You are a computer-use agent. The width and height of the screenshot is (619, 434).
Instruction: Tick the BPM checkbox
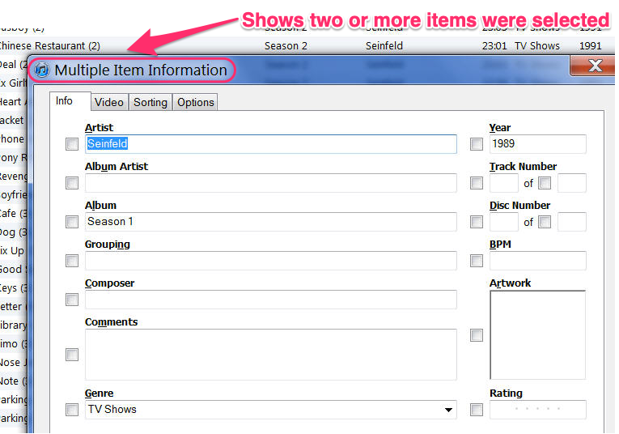pyautogui.click(x=477, y=261)
